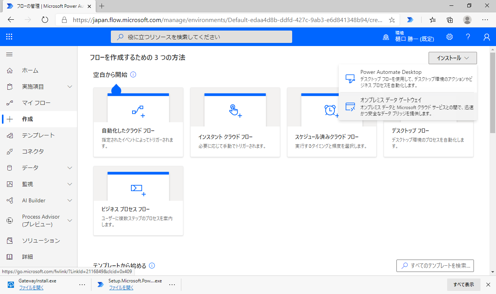The height and width of the screenshot is (294, 496).
Task: Open options for Setup.Microsoft.Pow....exe download
Action: tap(172, 284)
